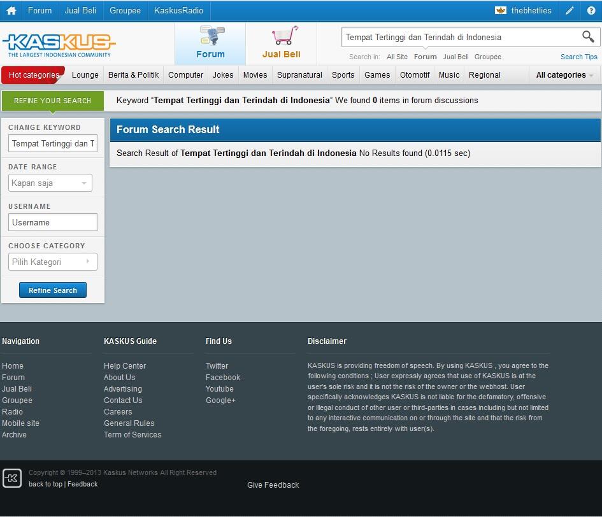Go to the Supranatural category
The image size is (602, 517).
(299, 75)
